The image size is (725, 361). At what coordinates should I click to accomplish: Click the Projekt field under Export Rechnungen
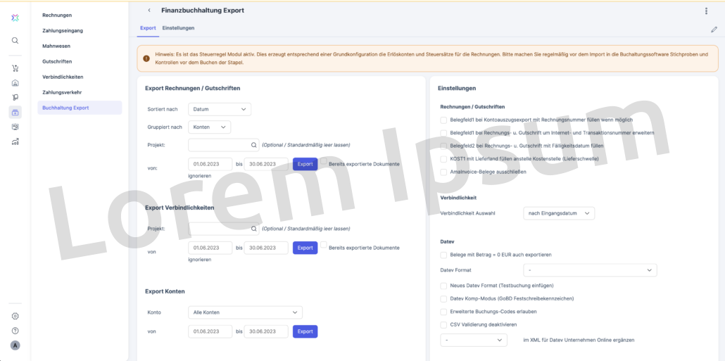click(x=220, y=145)
